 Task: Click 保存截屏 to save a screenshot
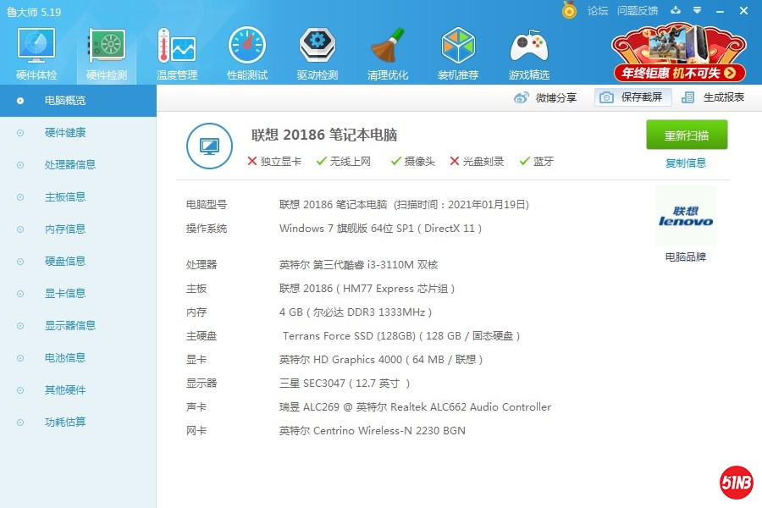tap(633, 97)
